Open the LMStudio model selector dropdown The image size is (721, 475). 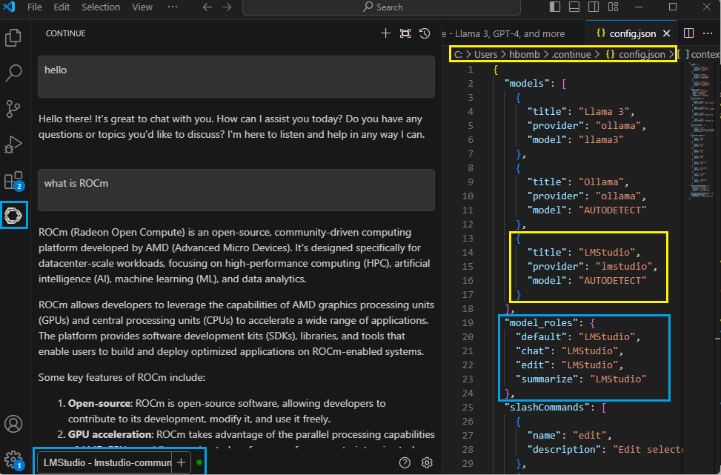pos(104,462)
